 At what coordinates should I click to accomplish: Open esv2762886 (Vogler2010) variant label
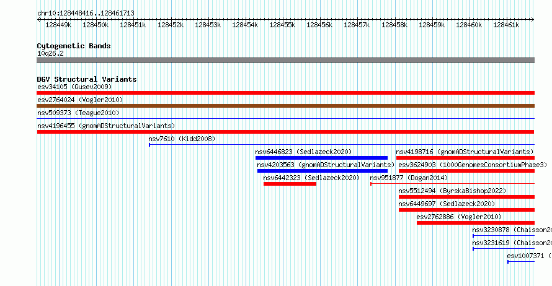[x=459, y=217]
